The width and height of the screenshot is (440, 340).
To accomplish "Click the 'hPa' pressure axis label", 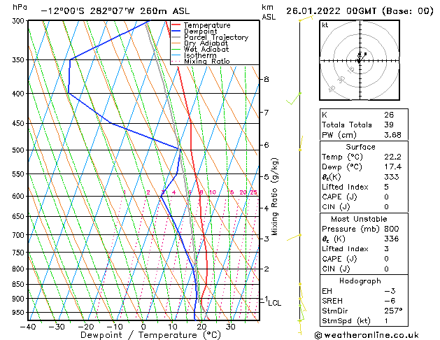I will (x=20, y=7).
